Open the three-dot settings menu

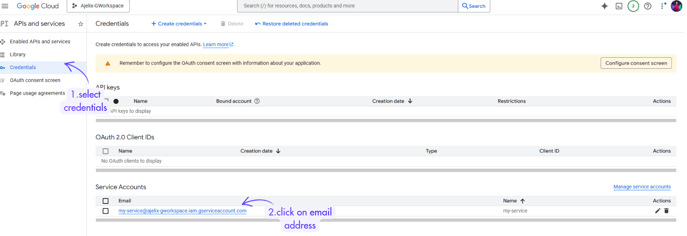(x=663, y=6)
